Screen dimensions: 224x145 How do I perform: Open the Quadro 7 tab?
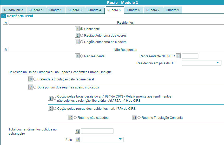153,10
